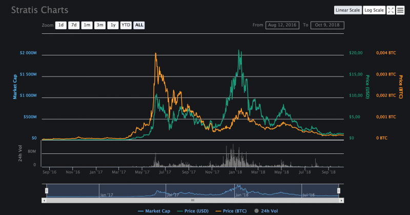Click the navigator scrollbar right arrow
This screenshot has height=215, width=410.
(x=341, y=200)
